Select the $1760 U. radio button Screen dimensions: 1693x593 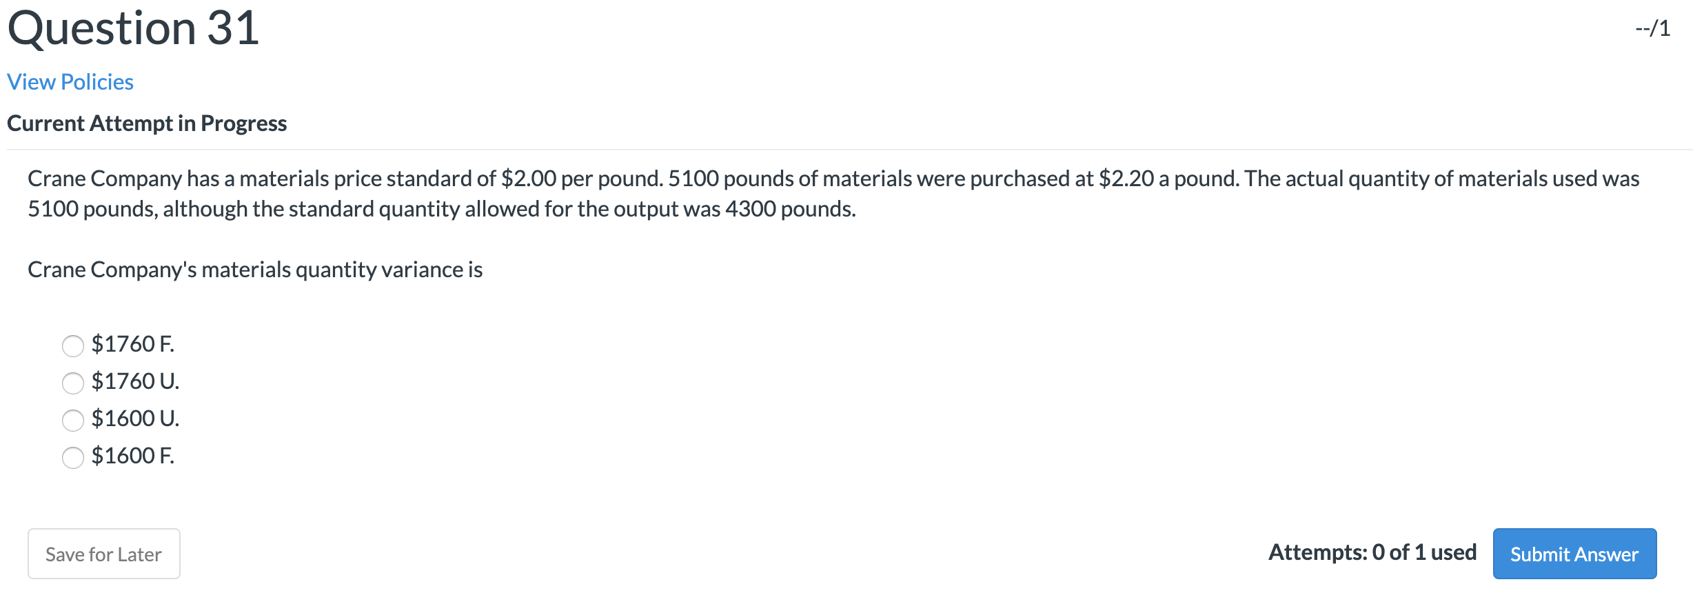pyautogui.click(x=72, y=383)
